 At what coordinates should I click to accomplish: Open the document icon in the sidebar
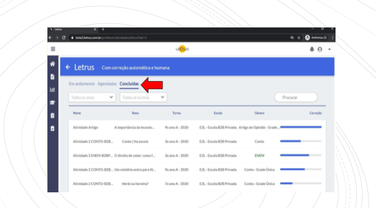point(53,77)
